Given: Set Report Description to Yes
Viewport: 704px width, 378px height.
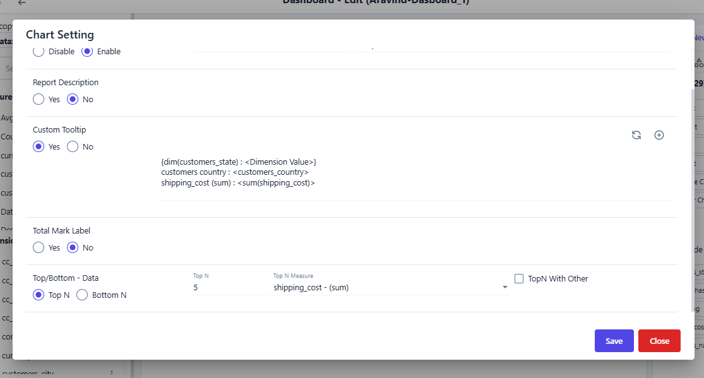Looking at the screenshot, I should point(39,99).
